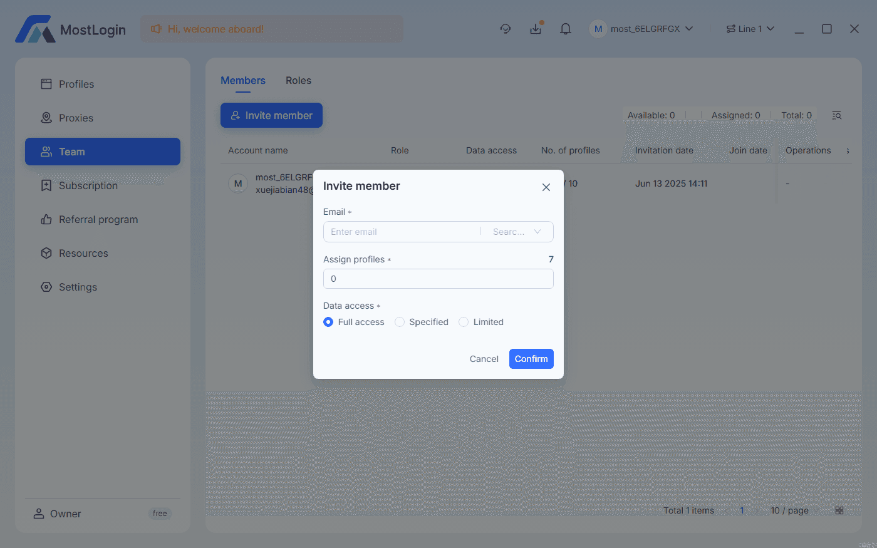Select Limited data access option
The width and height of the screenshot is (877, 548).
tap(481, 322)
